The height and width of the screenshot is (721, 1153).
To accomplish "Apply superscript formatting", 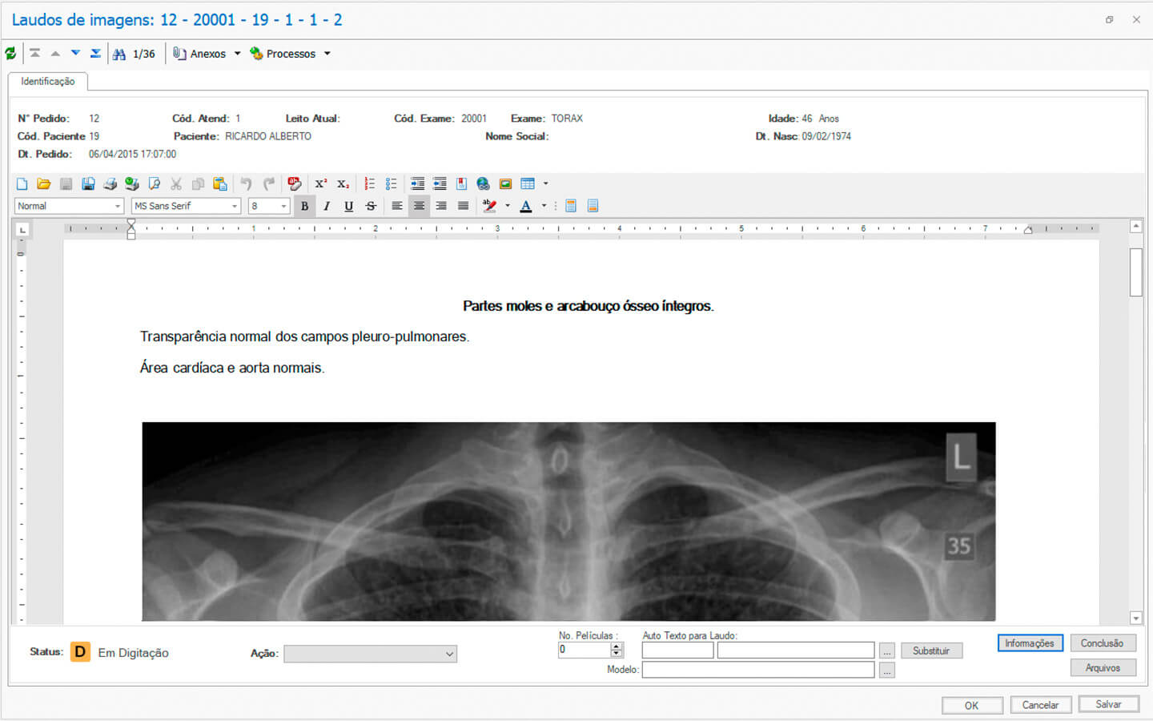I will (320, 183).
